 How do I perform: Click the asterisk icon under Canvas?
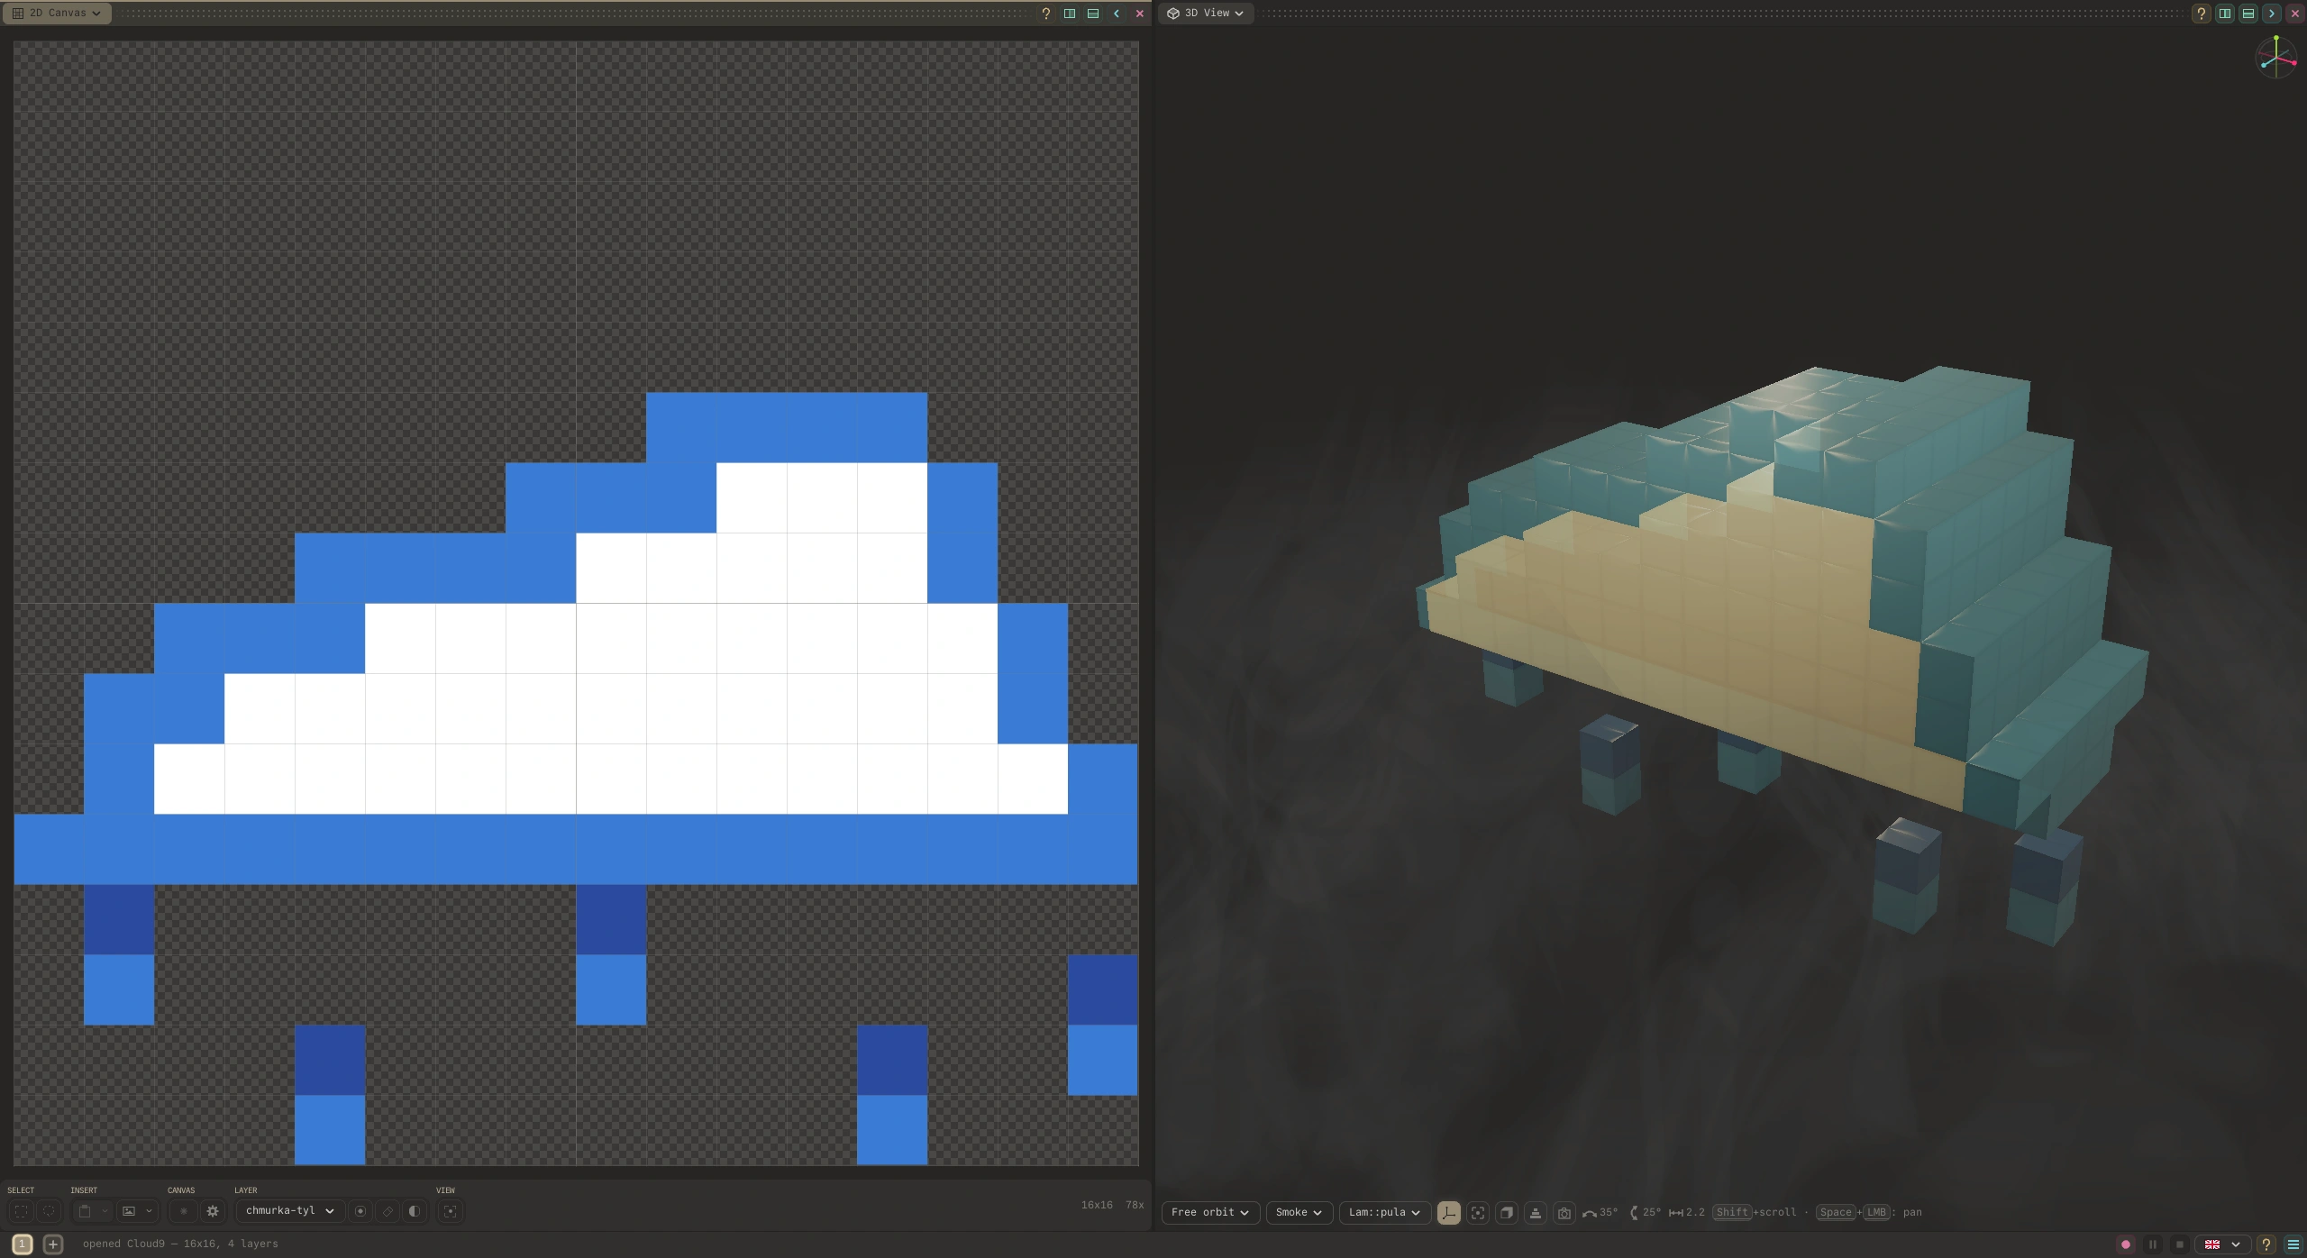(x=184, y=1211)
